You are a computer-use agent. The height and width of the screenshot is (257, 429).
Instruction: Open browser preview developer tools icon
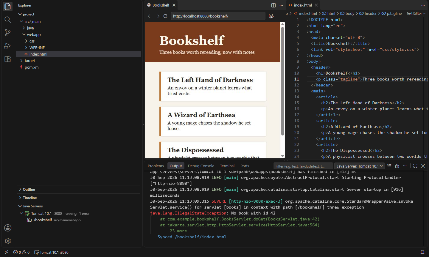[271, 16]
